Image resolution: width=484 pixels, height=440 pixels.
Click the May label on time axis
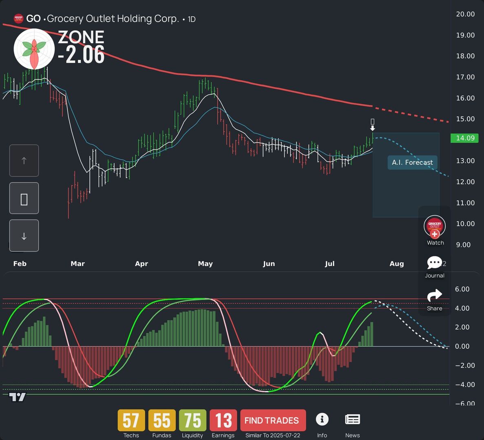tap(205, 264)
